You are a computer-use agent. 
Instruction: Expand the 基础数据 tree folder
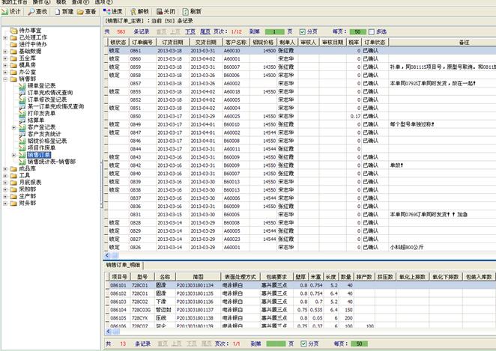pyautogui.click(x=5, y=49)
